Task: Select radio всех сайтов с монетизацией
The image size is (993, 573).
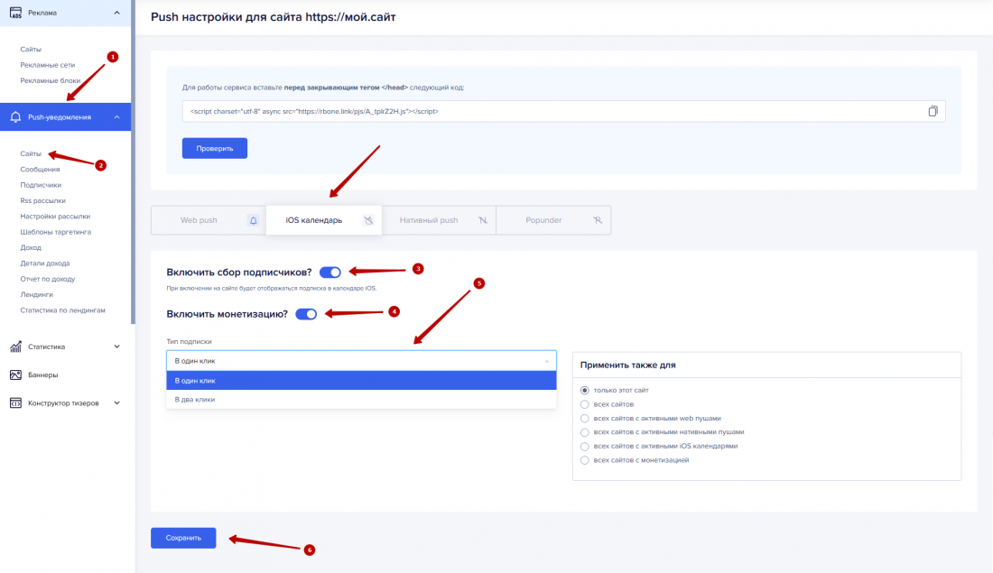Action: tap(585, 460)
